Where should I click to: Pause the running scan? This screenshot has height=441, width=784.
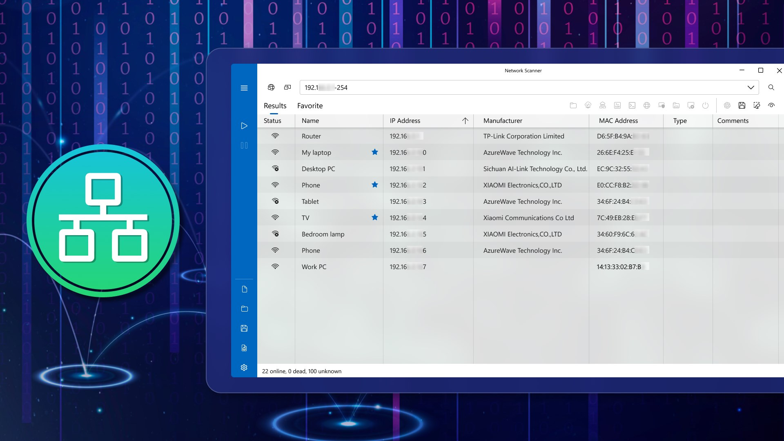point(244,145)
